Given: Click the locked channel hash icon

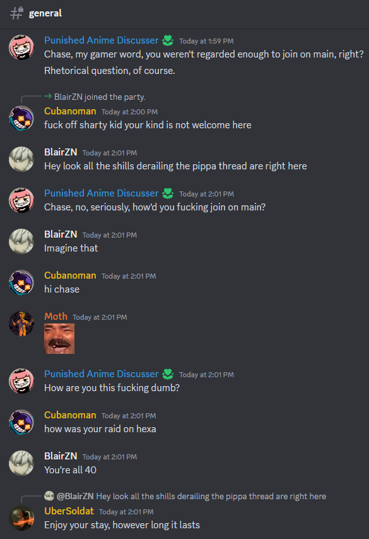Looking at the screenshot, I should coord(16,13).
